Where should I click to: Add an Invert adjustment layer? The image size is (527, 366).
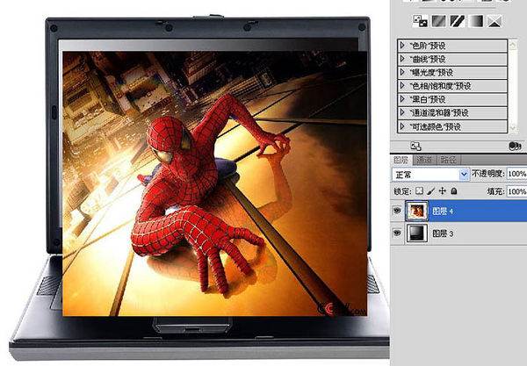tap(420, 21)
